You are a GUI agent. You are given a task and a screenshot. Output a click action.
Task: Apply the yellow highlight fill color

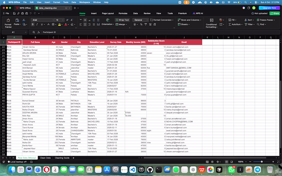59,24
